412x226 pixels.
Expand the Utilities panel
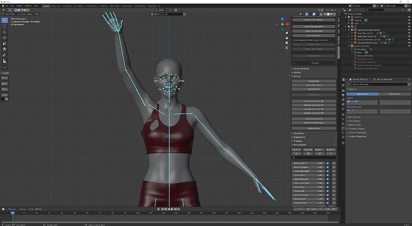pyautogui.click(x=297, y=72)
